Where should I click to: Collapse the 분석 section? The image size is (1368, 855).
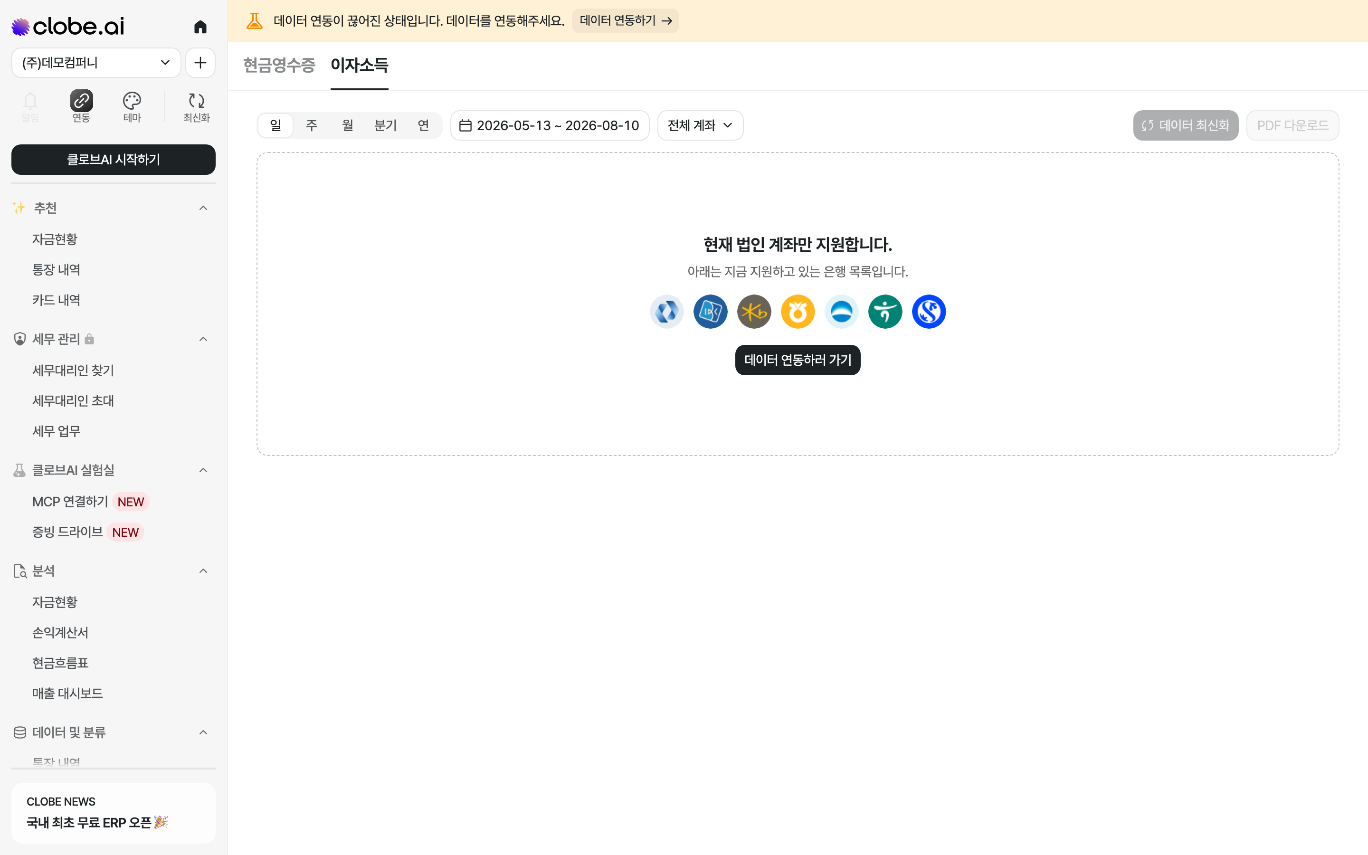203,571
